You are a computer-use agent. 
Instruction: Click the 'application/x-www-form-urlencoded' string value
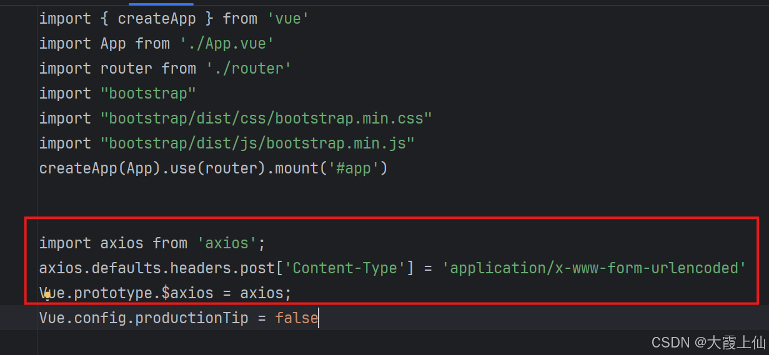[594, 268]
